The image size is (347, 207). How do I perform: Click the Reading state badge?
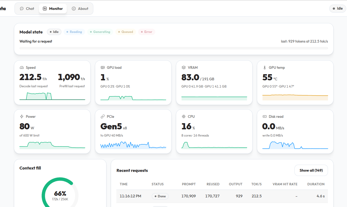(74, 32)
